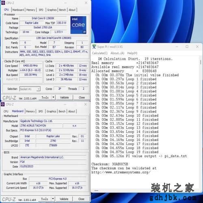The height and width of the screenshot is (203, 203).
Task: Click the Super PI vertical scrollbar thumb
Action: coord(201,62)
